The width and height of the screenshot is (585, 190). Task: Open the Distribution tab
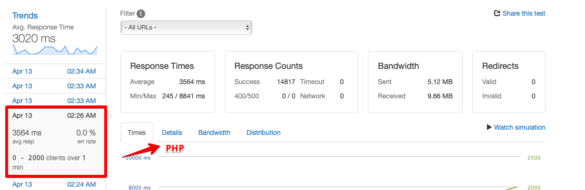pyautogui.click(x=263, y=133)
